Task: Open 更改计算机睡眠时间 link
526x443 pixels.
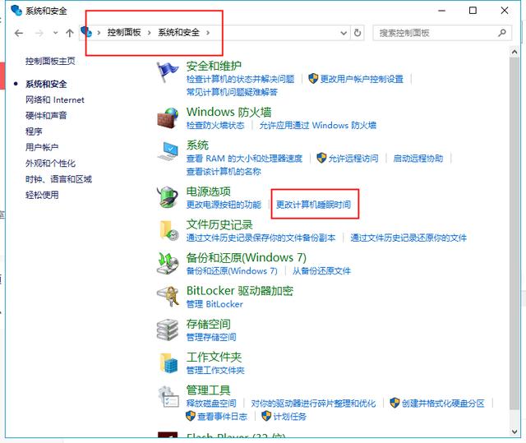Action: pos(313,205)
